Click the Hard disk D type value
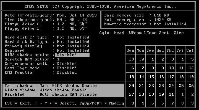Screen dimensions: 199x110 73,42
